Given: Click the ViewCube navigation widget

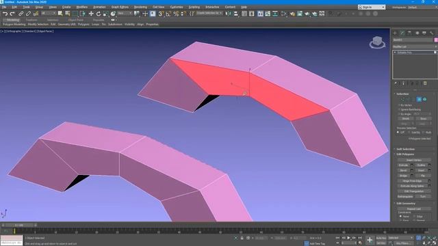Looking at the screenshot, I should click(x=377, y=42).
